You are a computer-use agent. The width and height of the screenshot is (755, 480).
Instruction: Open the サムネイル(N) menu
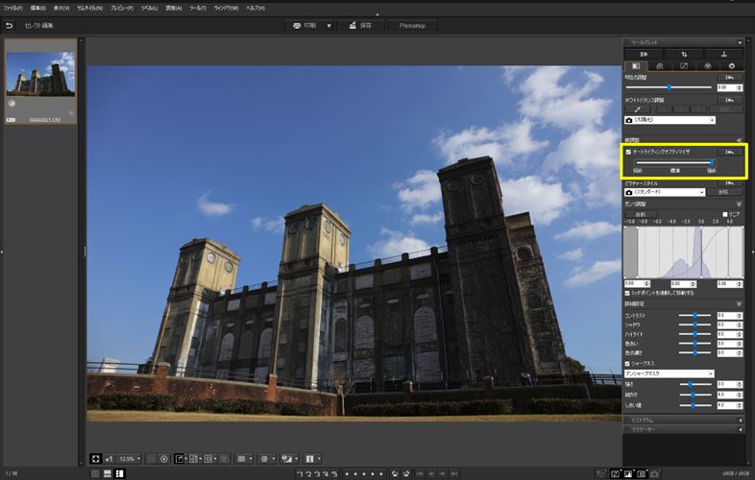90,9
